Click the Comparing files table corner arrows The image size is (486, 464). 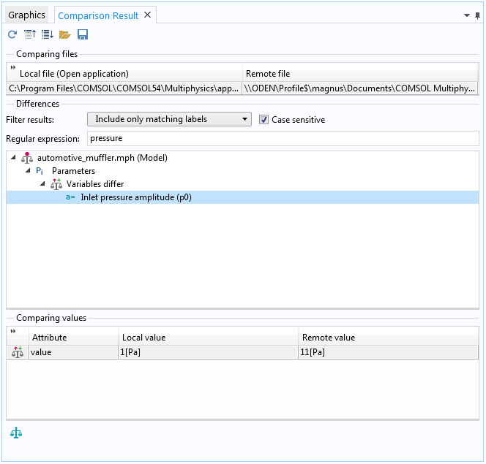coord(12,67)
